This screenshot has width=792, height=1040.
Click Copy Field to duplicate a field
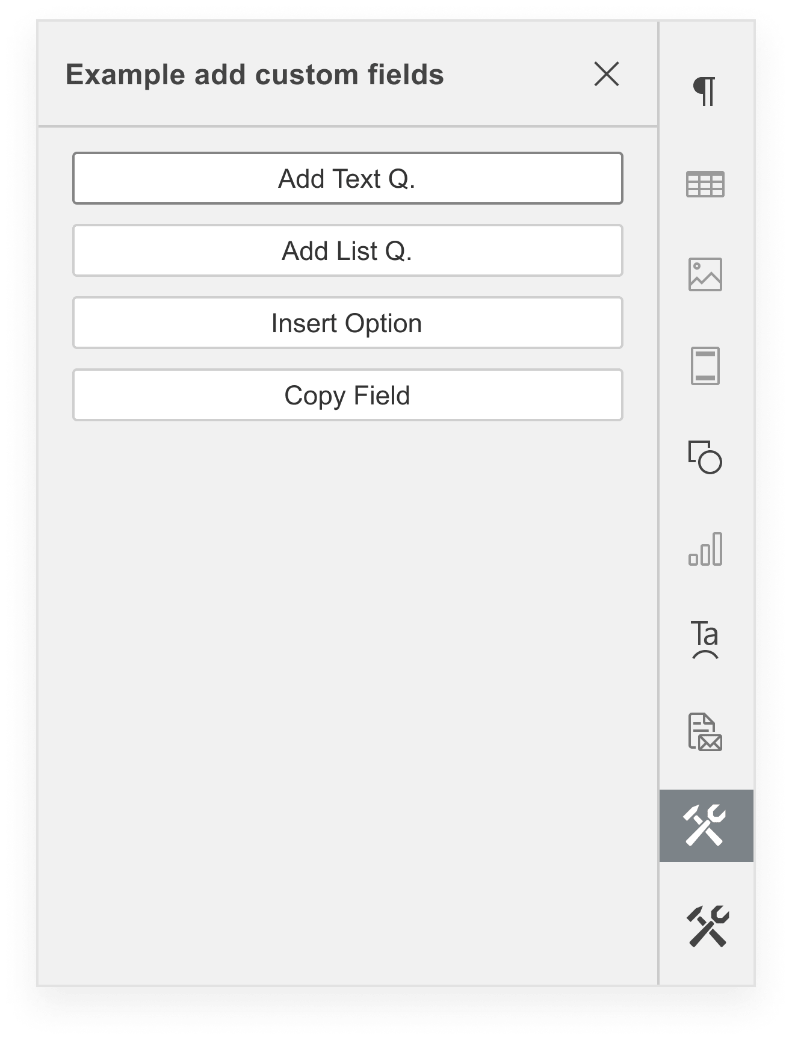click(x=347, y=395)
